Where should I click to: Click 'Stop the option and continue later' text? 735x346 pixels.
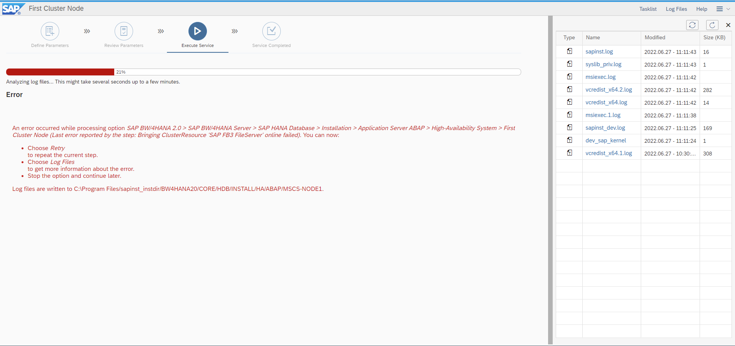pyautogui.click(x=74, y=176)
